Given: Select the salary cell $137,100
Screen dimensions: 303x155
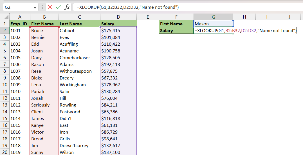Looking at the screenshot, I should (118, 152).
